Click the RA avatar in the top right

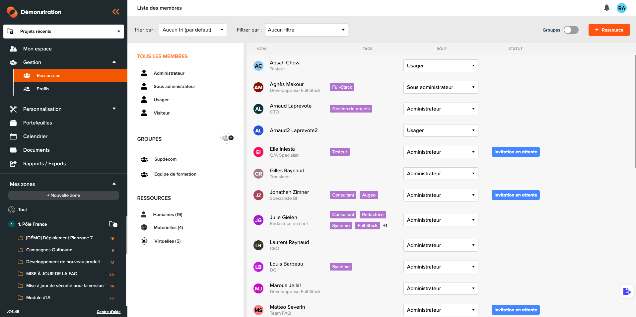tap(621, 8)
